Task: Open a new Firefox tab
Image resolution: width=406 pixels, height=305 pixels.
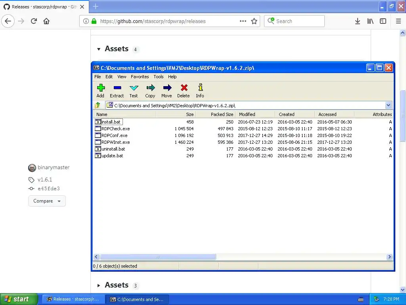Action: [x=96, y=6]
